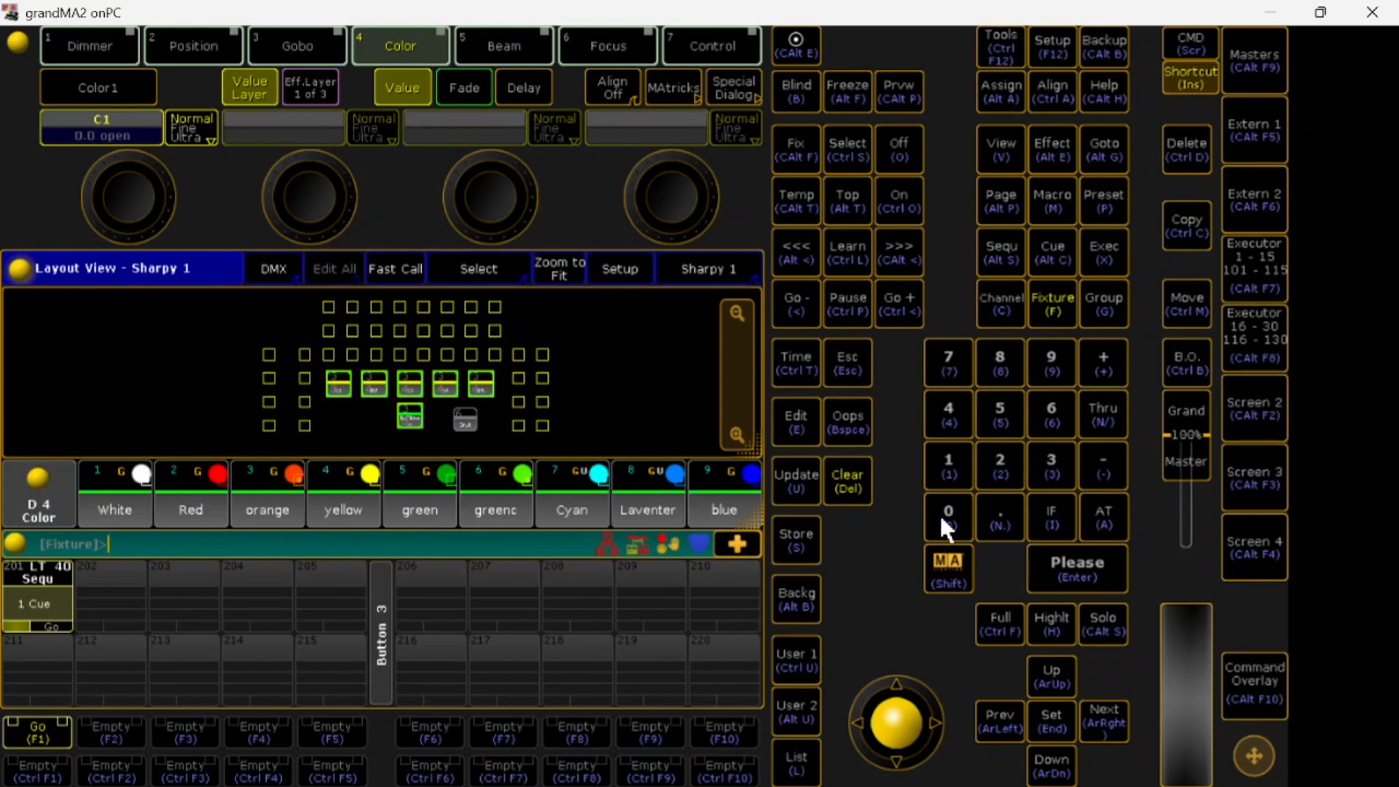Click the yellow trackball
The width and height of the screenshot is (1399, 787).
[896, 722]
